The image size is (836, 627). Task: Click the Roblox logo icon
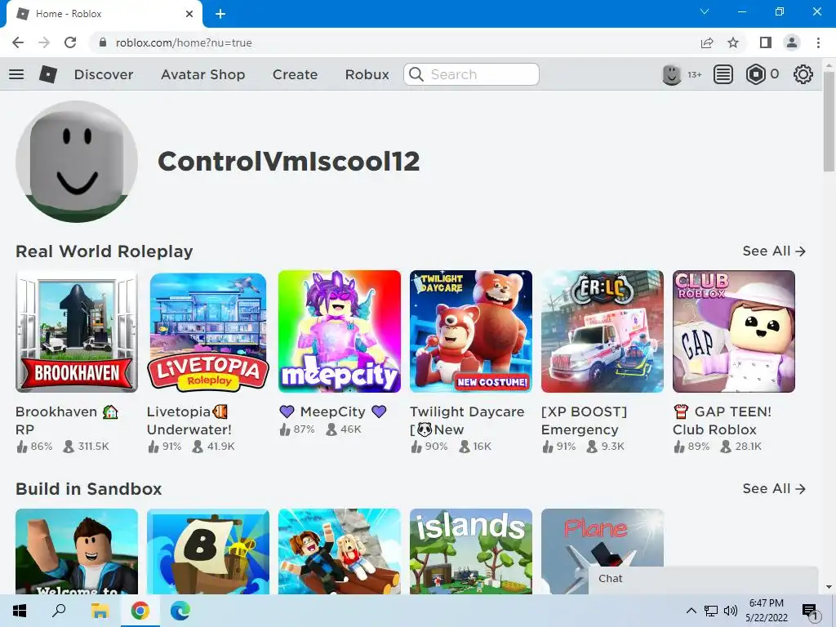[48, 74]
